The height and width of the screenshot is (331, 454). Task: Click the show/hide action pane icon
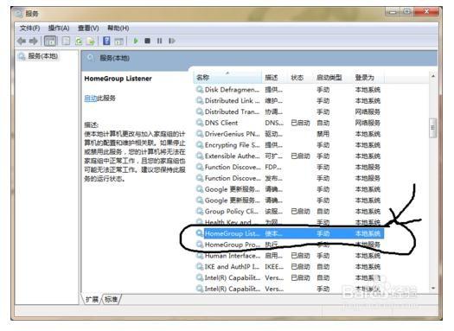(x=118, y=41)
